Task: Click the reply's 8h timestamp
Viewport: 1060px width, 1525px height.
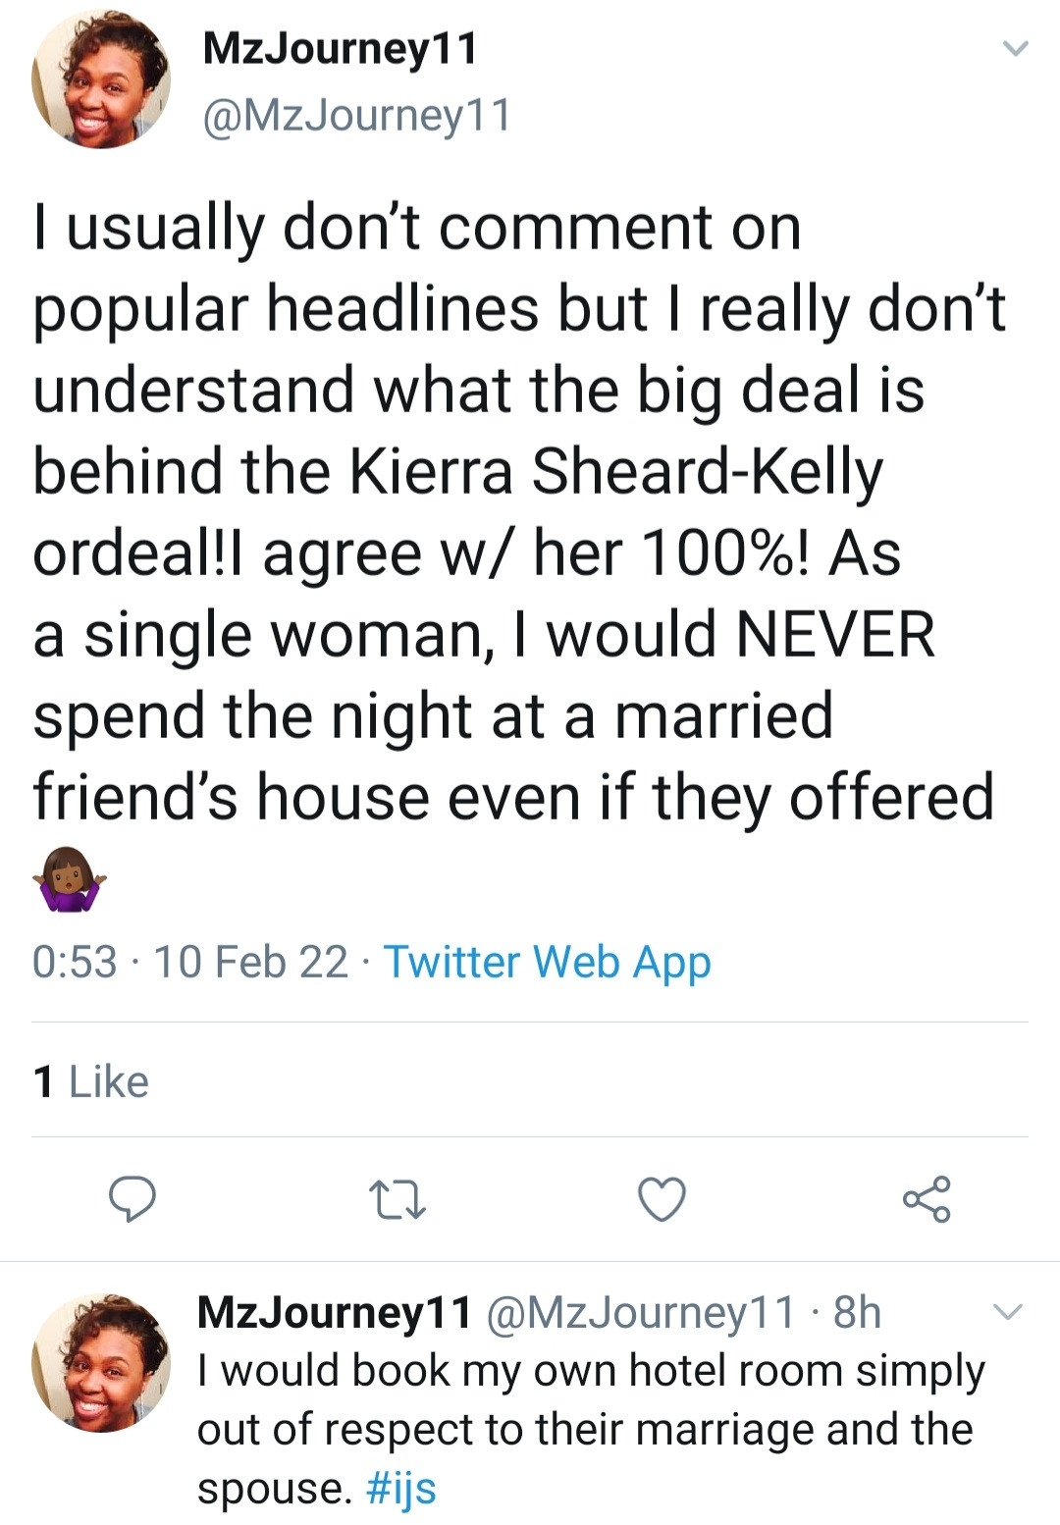Action: [857, 1312]
